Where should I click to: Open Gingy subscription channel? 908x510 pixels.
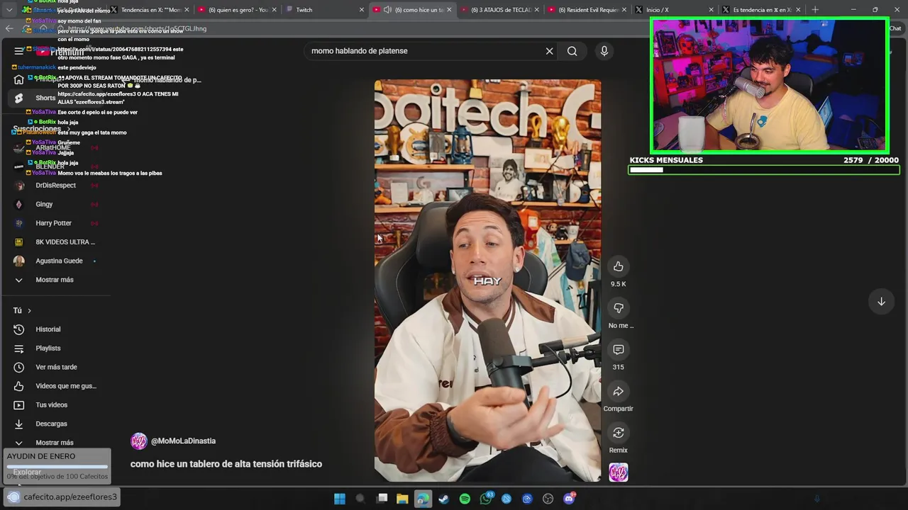(x=44, y=204)
